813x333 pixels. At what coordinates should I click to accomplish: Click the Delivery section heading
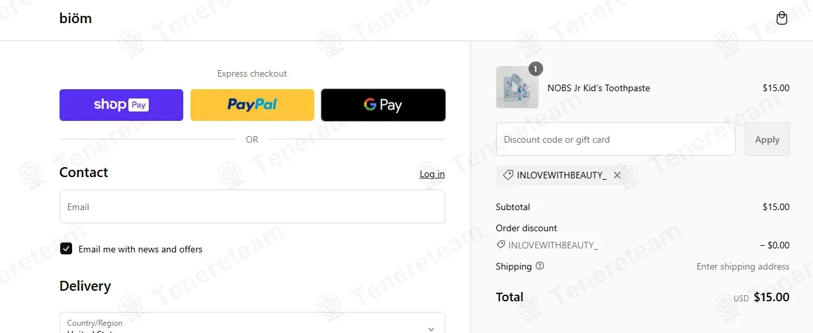coord(85,286)
